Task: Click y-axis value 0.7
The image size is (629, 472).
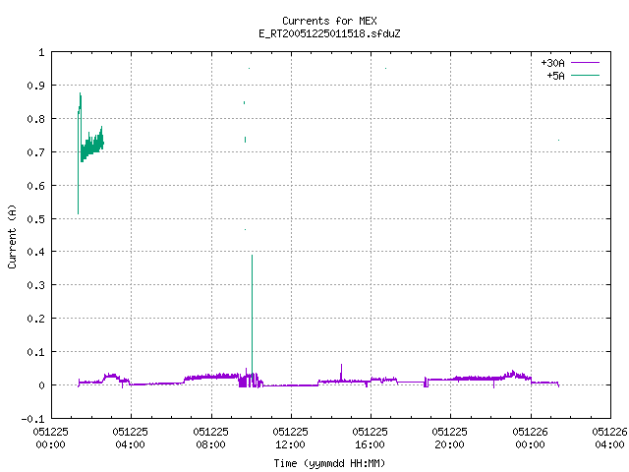Action: coord(35,152)
